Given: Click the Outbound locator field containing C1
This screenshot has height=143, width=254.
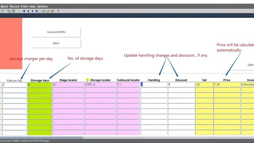Looking at the screenshot, I should [x=128, y=85].
